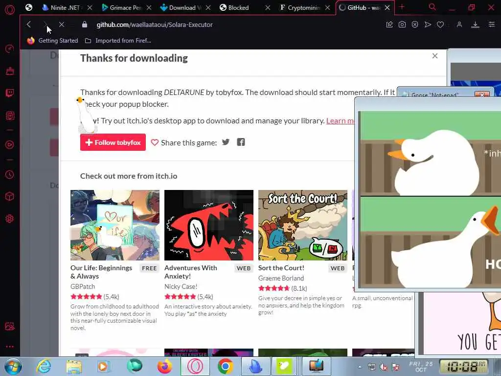Viewport: 501px width, 376px height.
Task: Close the Blocked tab
Action: [268, 7]
